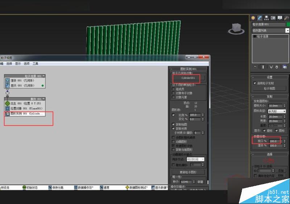Collapse the 设置 rollout

click(x=269, y=77)
